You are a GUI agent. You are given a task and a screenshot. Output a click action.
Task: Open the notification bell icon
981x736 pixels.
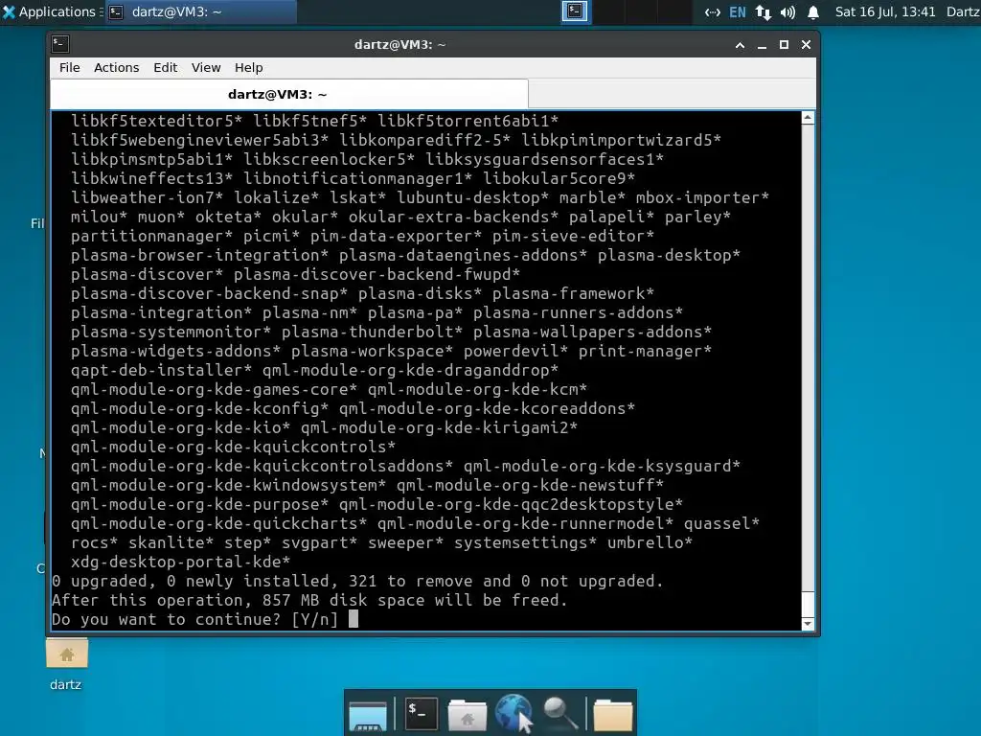pyautogui.click(x=812, y=12)
